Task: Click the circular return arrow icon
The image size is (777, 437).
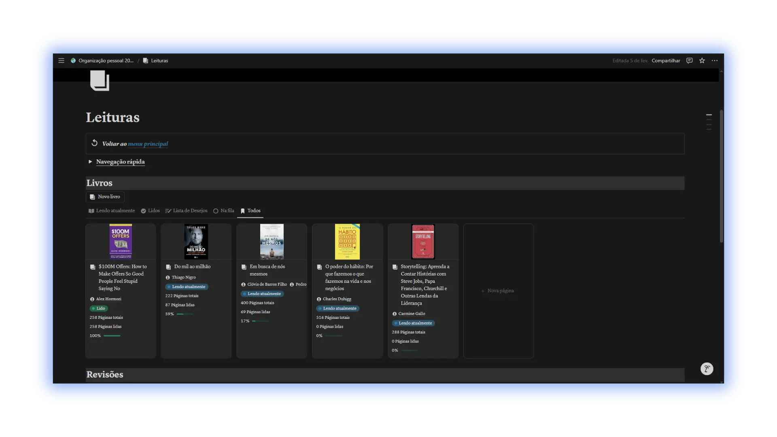Action: [x=94, y=143]
